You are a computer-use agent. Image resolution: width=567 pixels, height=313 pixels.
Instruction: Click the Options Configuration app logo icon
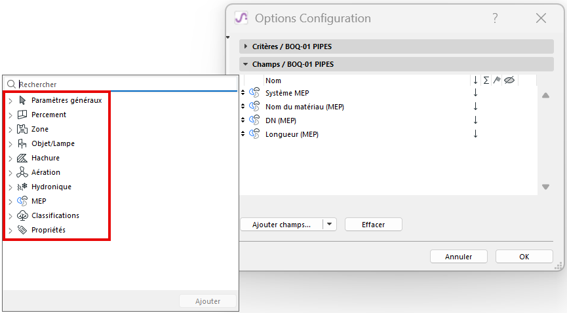point(241,18)
